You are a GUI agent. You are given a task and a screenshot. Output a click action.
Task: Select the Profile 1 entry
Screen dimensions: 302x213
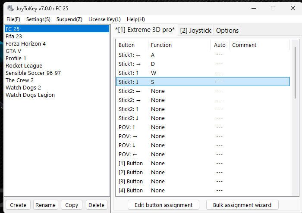pyautogui.click(x=57, y=58)
